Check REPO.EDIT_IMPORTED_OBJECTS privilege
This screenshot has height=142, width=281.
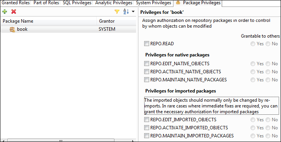[x=146, y=119]
